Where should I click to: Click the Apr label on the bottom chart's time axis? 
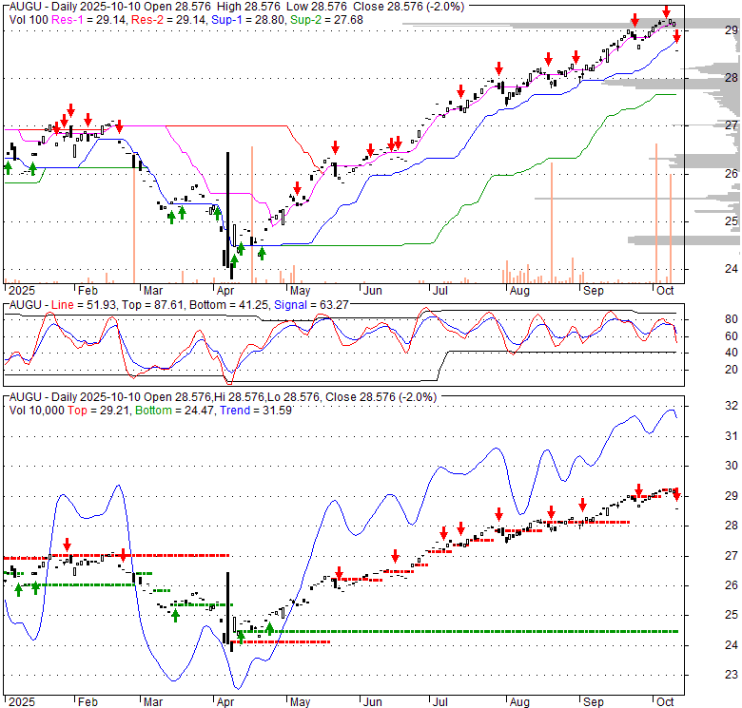coord(225,701)
